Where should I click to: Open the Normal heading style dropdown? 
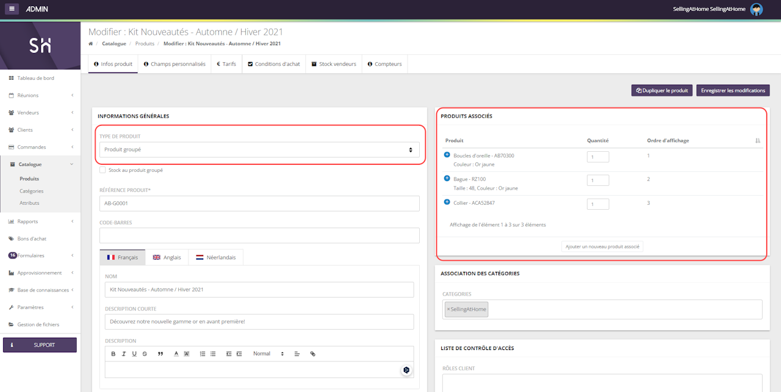(x=268, y=354)
